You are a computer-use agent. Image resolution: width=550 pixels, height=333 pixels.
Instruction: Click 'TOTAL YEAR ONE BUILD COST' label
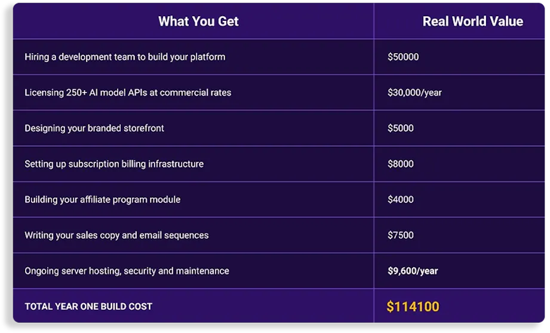88,307
